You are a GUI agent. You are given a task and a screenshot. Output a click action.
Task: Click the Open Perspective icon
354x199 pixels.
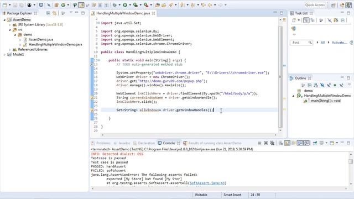pos(334,5)
